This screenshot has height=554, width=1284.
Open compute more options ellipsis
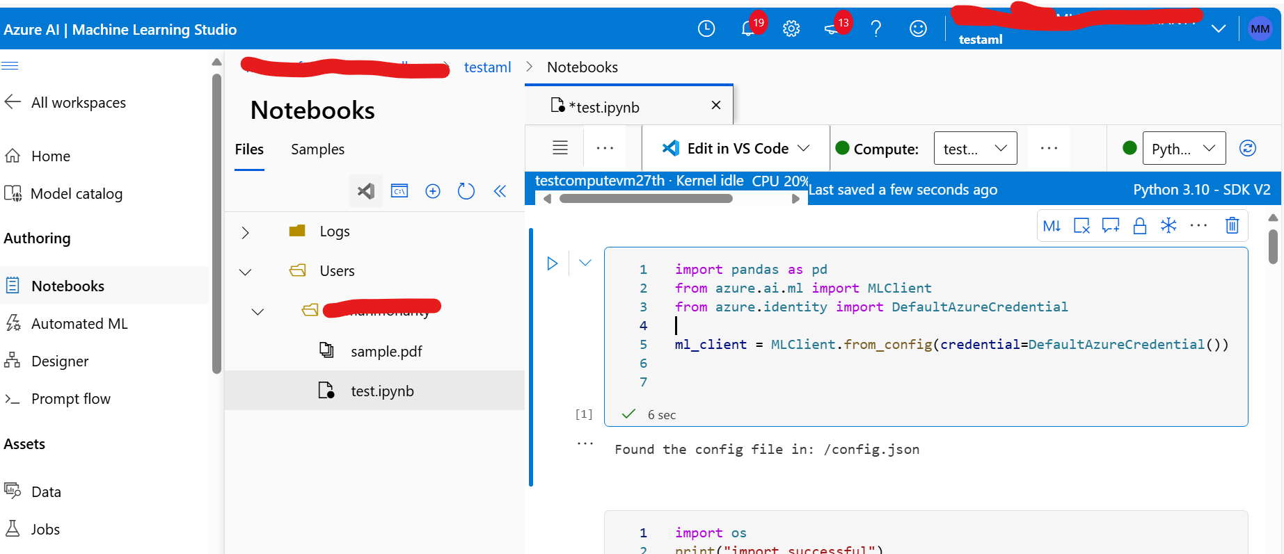pyautogui.click(x=1049, y=148)
